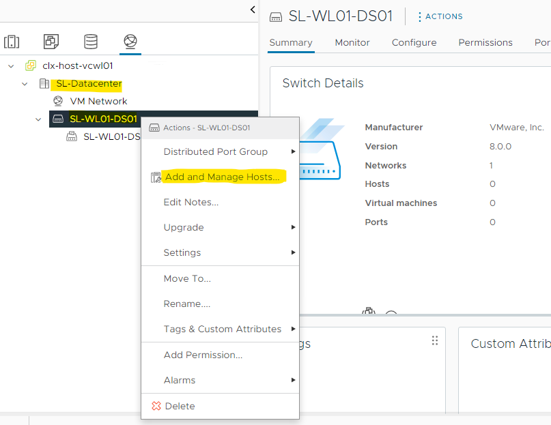Click the red Delete icon in menu

156,406
